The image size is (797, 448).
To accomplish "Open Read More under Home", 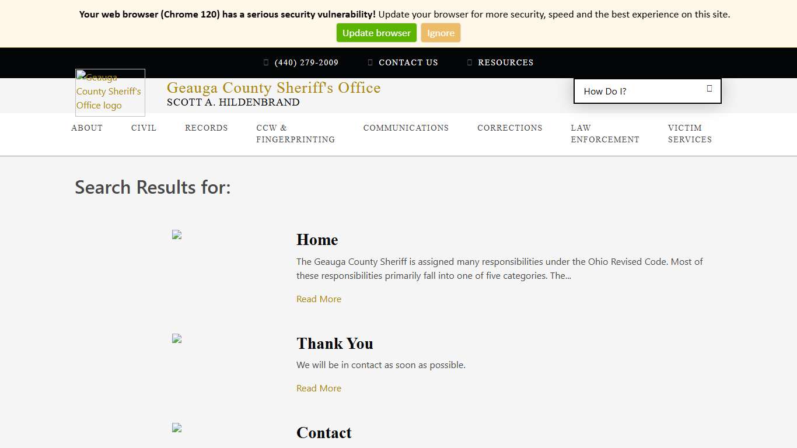I will (x=319, y=299).
